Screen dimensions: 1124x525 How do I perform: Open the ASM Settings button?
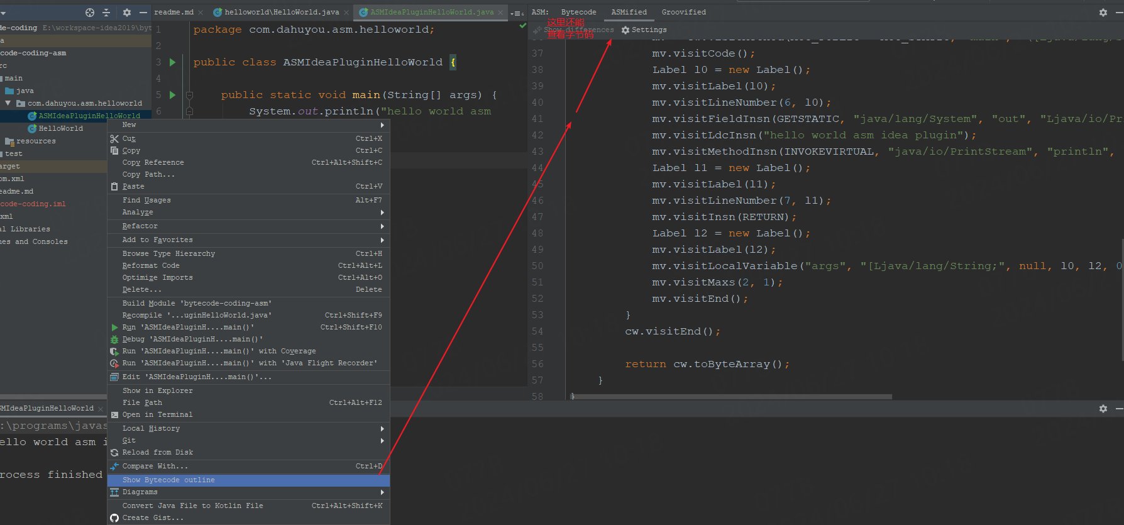click(644, 30)
